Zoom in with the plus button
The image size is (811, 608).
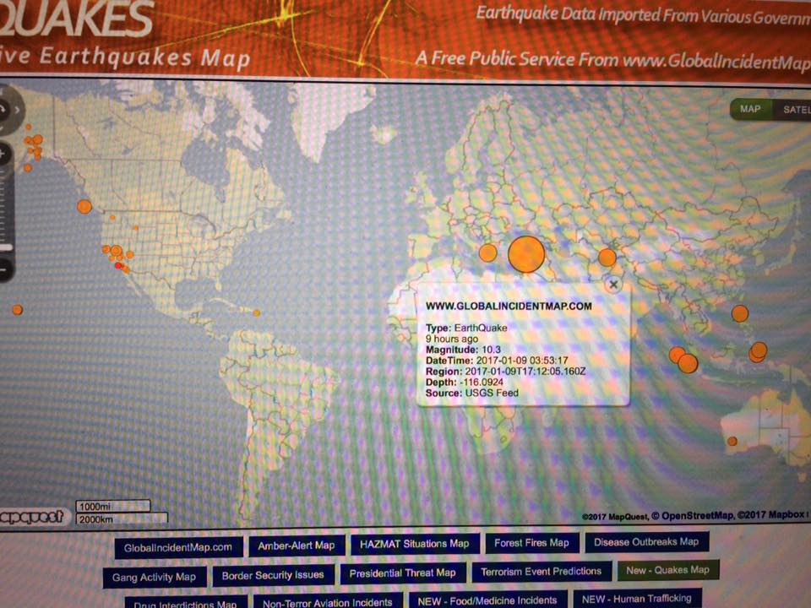[x=3, y=153]
